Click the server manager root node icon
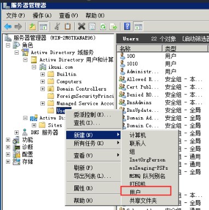 point(8,38)
